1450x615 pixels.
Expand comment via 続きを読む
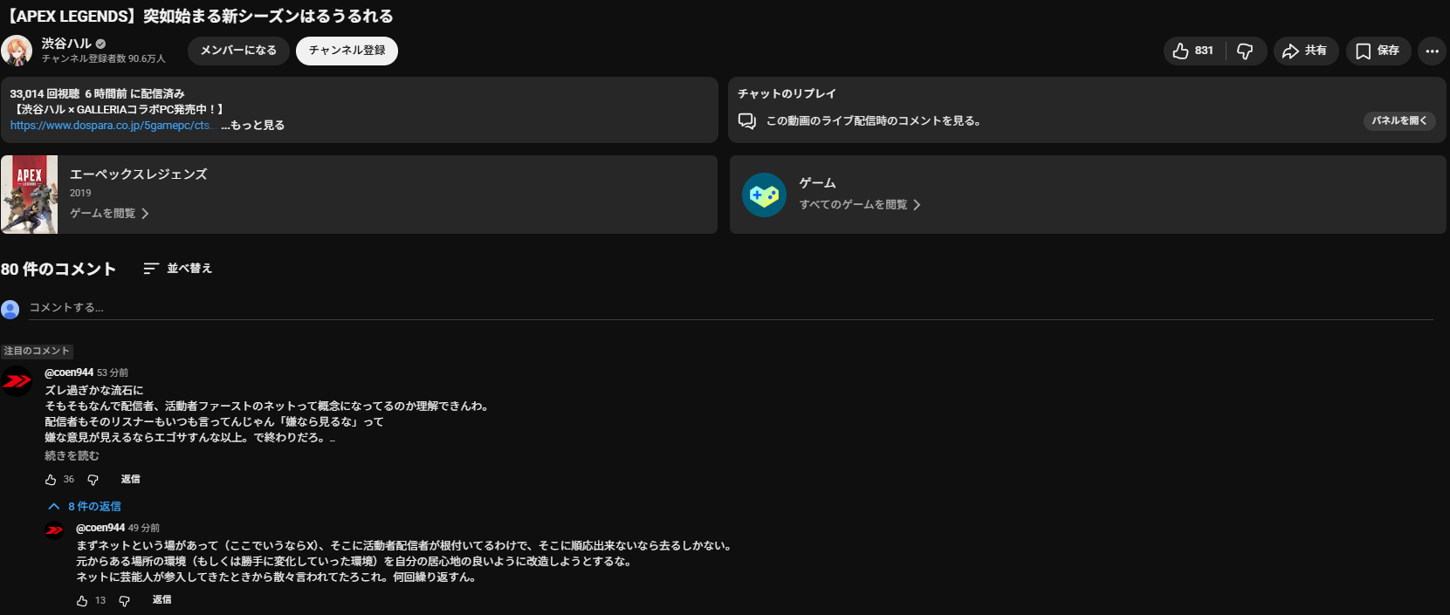point(72,456)
